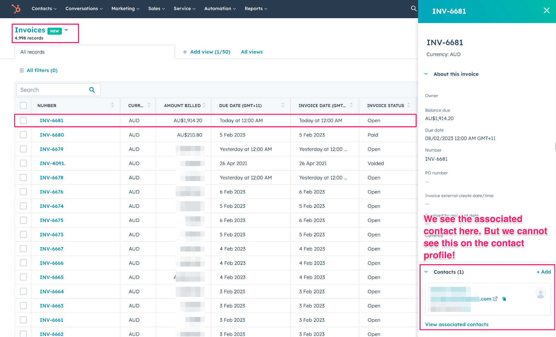Image resolution: width=556 pixels, height=337 pixels.
Task: Copy contact email with copy icon
Action: coord(504,299)
